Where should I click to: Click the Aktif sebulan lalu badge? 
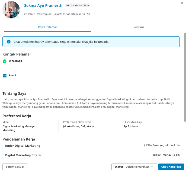click(x=78, y=5)
